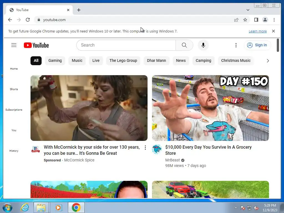Go to Home in sidebar
The image size is (284, 213).
pos(14,69)
